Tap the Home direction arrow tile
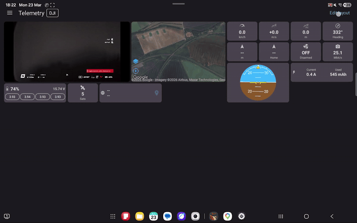 click(x=274, y=52)
